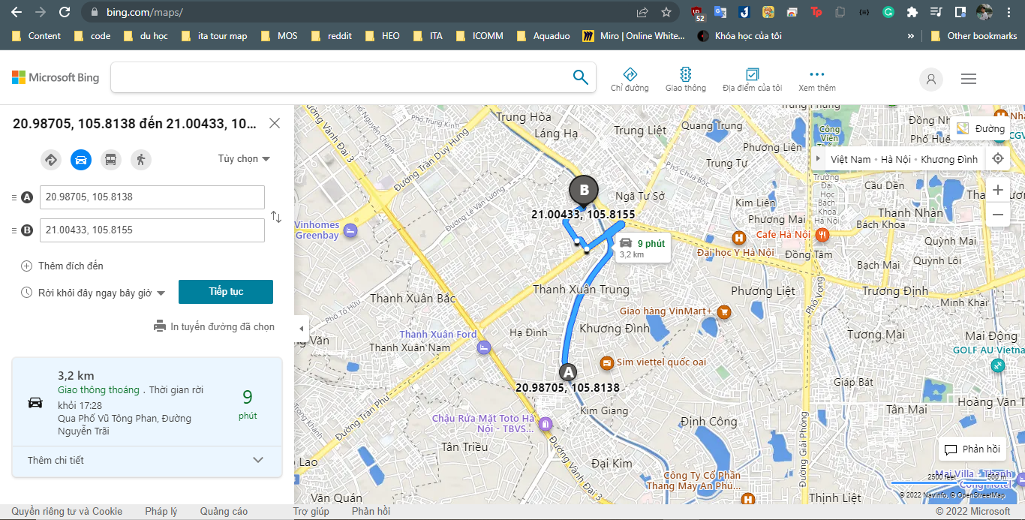This screenshot has width=1025, height=520.
Task: Open Xem thêm ellipsis menu
Action: 816,78
